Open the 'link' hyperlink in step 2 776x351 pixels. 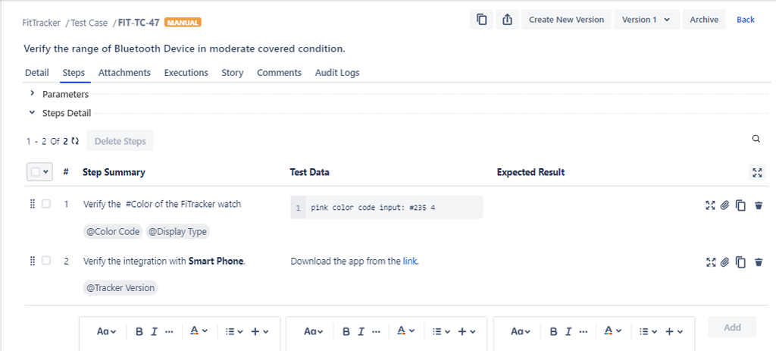[x=410, y=261]
